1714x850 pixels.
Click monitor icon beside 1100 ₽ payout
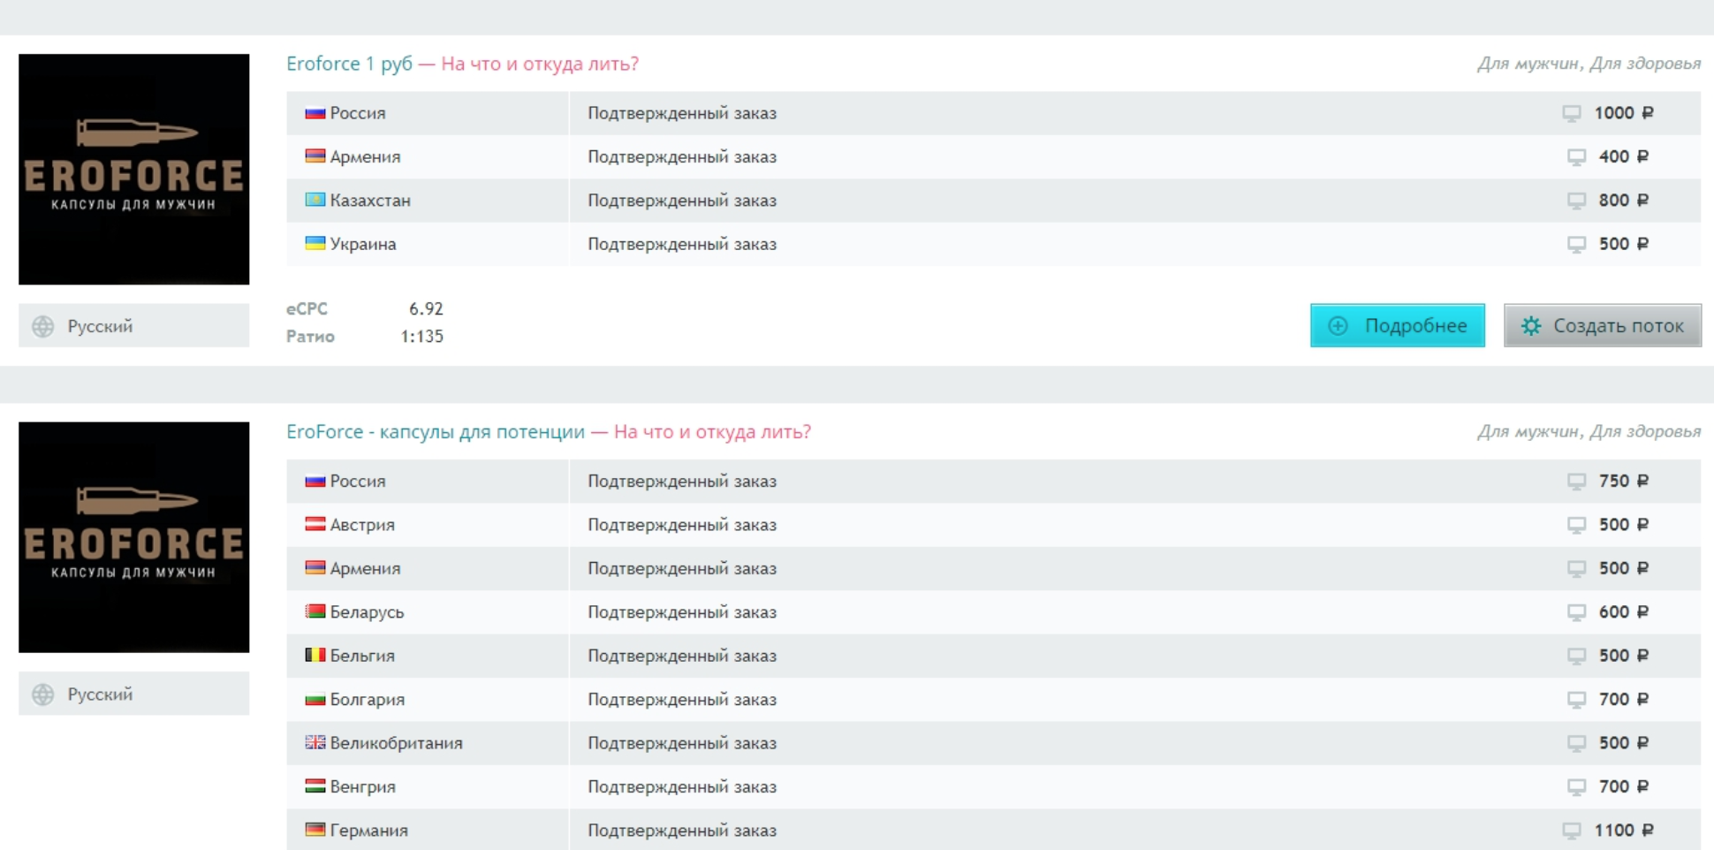(x=1571, y=831)
